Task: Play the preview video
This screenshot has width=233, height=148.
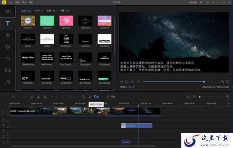Action: [x=127, y=82]
